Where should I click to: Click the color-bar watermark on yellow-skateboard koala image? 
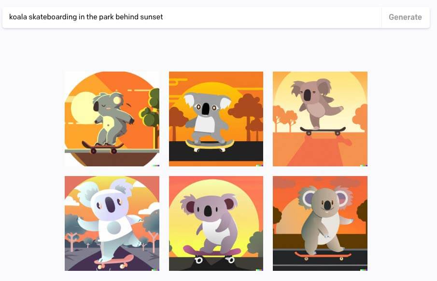pos(259,165)
